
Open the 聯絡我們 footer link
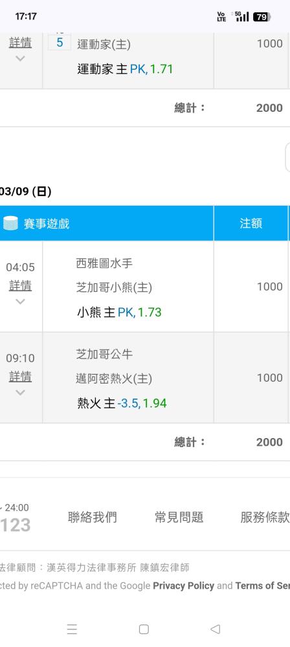(x=92, y=517)
